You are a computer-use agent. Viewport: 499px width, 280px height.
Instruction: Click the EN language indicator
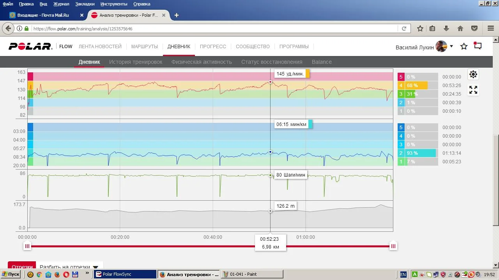click(403, 275)
